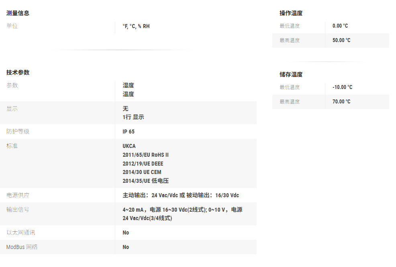Click the ModBus 网络 row label
Screen dimensions: 396x267
22,247
